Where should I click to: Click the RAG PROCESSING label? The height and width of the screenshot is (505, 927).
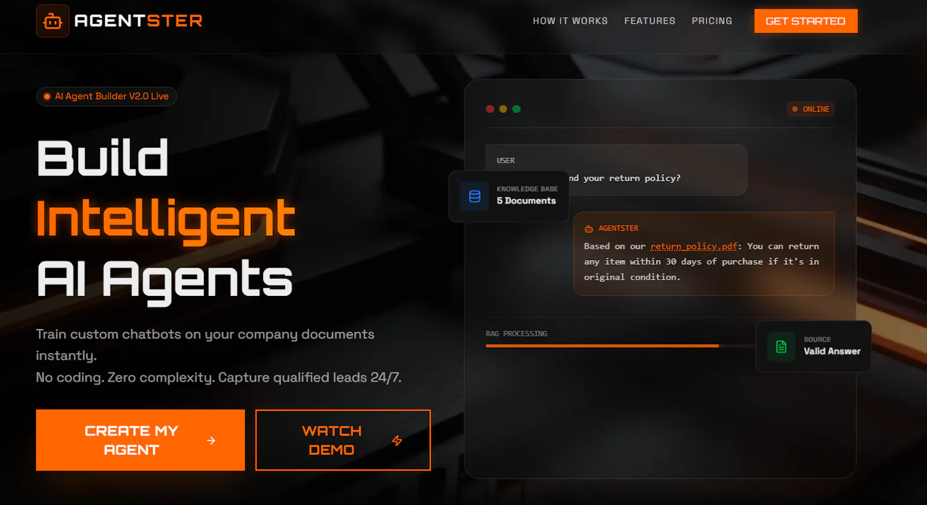pyautogui.click(x=516, y=334)
